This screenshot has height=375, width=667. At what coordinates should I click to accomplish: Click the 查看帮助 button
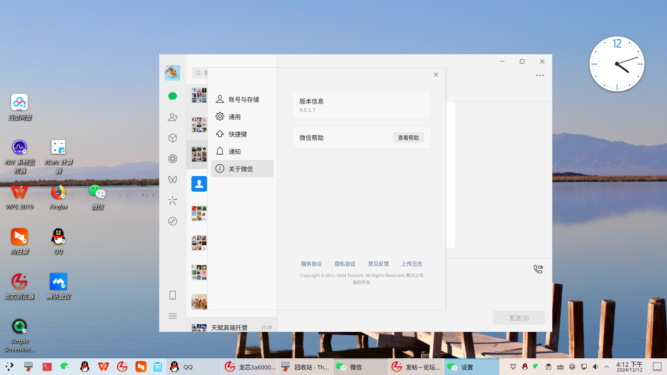point(409,138)
